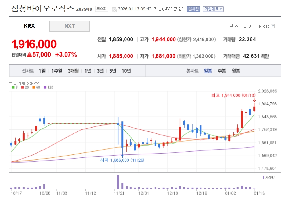Click the purple 120-day moving average swatch
Image resolution: width=281 pixels, height=203 pixels.
click(x=45, y=87)
